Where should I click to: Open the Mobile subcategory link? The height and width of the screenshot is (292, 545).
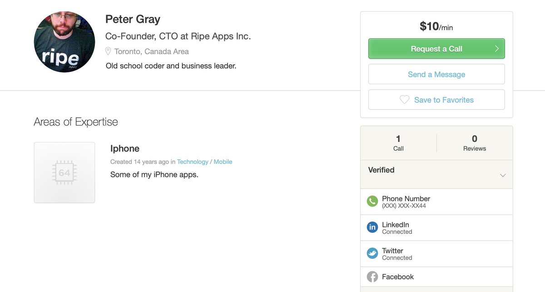223,161
